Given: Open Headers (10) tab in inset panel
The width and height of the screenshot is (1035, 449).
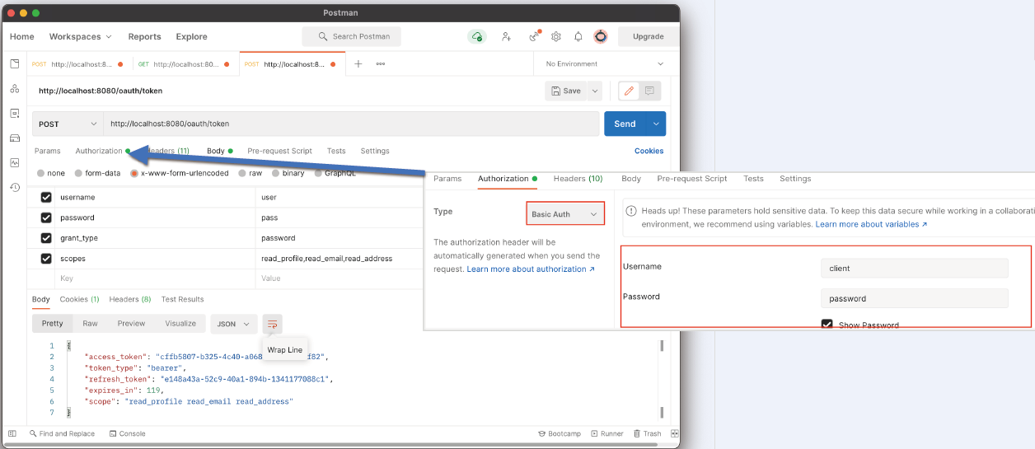Looking at the screenshot, I should point(578,179).
